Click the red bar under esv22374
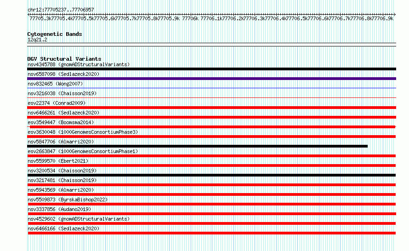Viewport: 409px width, 251px height. [x=211, y=108]
